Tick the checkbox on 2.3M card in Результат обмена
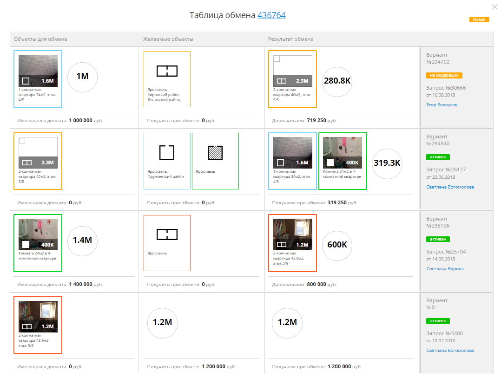This screenshot has width=501, height=384. 277,59
